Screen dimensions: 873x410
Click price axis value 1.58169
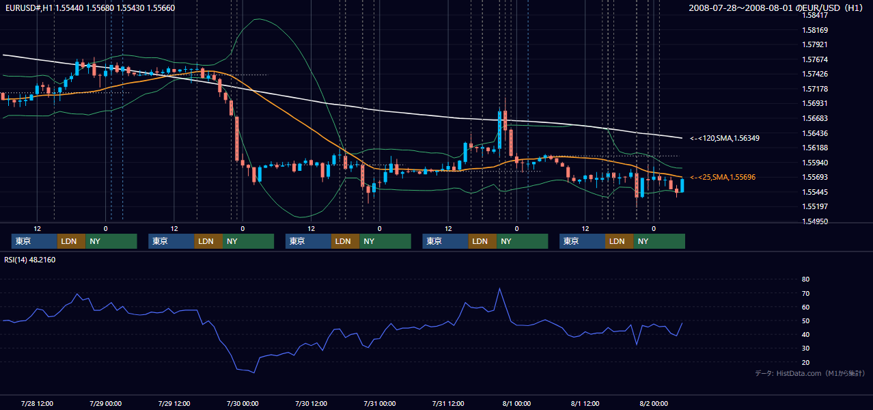[x=815, y=30]
